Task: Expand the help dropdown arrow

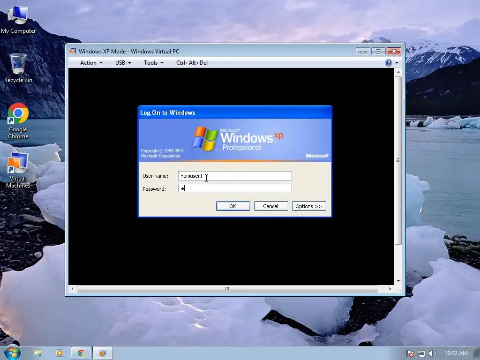Action: click(x=397, y=63)
